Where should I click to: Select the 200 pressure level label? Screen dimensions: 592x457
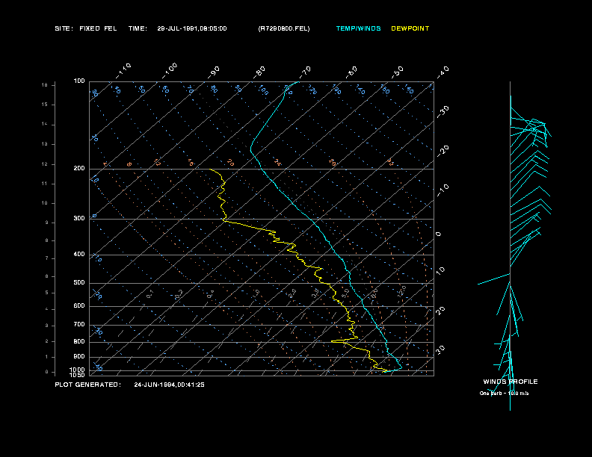pos(79,169)
